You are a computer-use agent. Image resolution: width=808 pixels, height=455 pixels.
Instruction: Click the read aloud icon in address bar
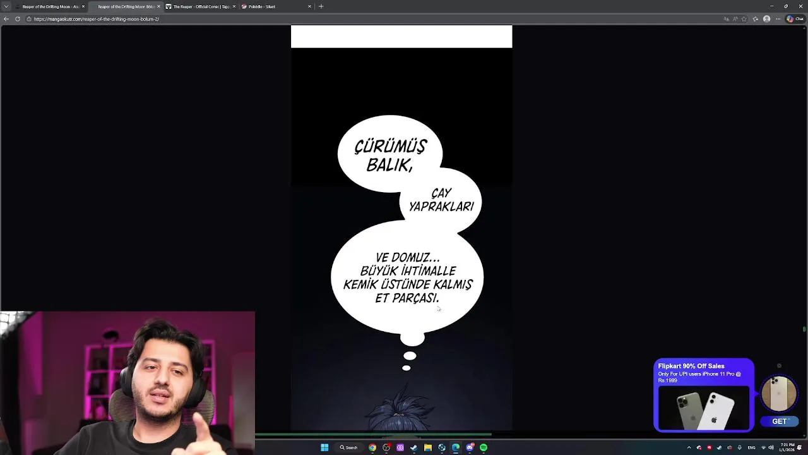(735, 19)
